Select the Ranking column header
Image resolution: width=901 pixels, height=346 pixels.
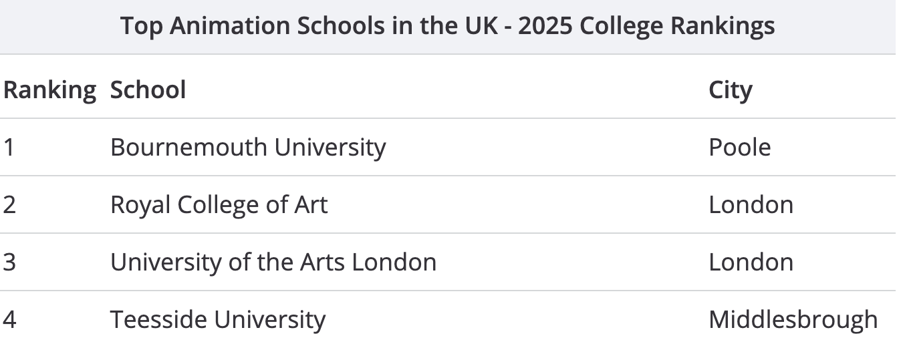50,90
